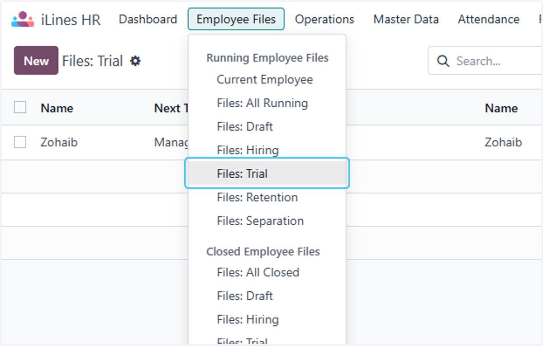Open the Zohaib record in the left Name column
Screen dimensions: 543x346
[x=59, y=142]
